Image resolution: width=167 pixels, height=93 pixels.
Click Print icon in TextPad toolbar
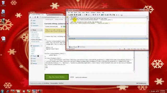pyautogui.click(x=76, y=15)
